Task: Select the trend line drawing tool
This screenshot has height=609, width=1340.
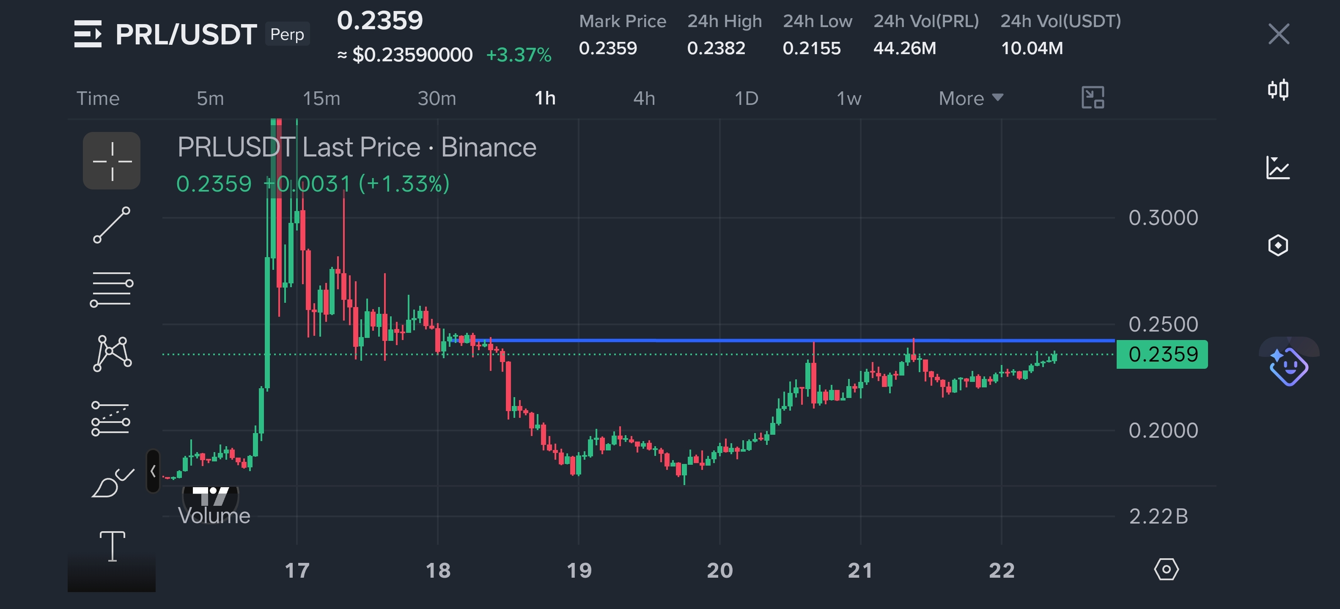Action: (x=111, y=225)
